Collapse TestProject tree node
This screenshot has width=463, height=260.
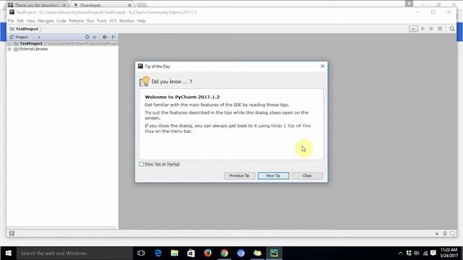(9, 43)
